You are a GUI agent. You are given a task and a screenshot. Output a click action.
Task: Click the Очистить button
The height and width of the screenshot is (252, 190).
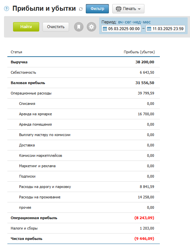56,27
